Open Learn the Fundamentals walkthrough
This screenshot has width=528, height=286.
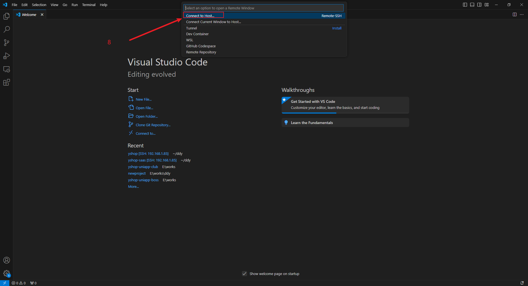[345, 123]
